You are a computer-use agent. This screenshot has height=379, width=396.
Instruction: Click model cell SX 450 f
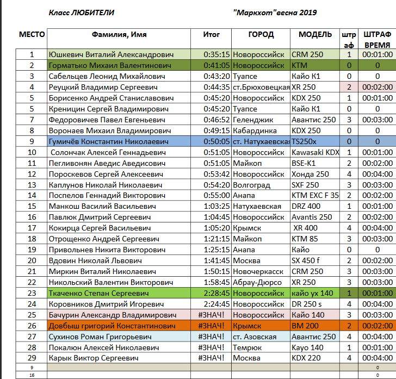[x=315, y=260]
